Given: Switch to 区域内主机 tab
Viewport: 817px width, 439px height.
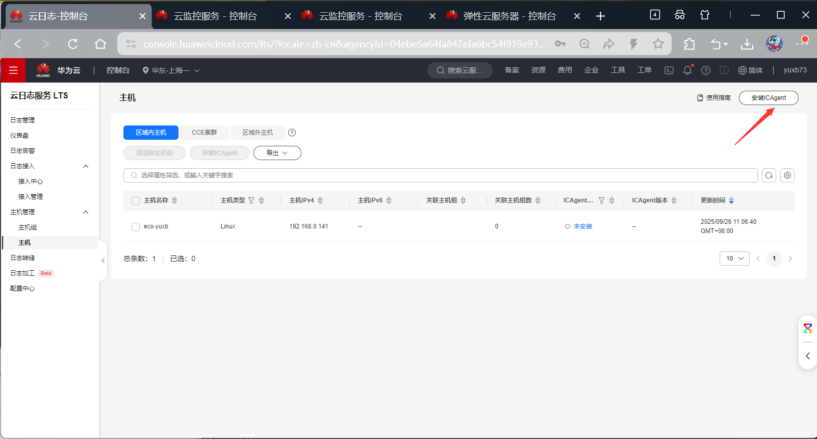Looking at the screenshot, I should point(151,133).
